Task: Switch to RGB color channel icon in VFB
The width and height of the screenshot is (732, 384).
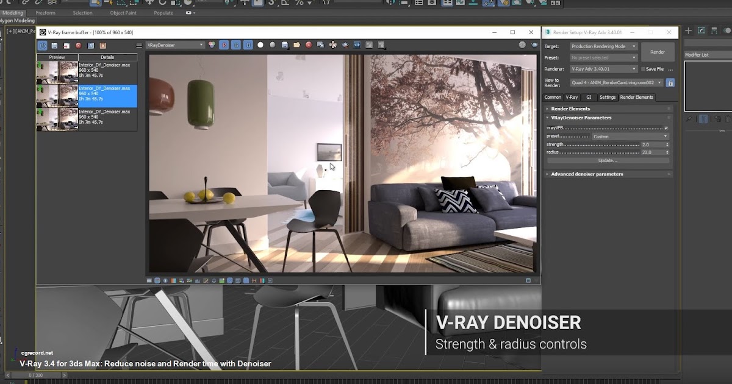Action: [212, 45]
